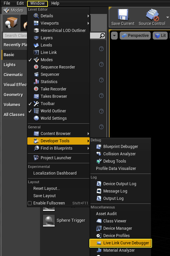This screenshot has width=170, height=256.
Task: Enable Fullscreen checkbox
Action: pos(30,203)
